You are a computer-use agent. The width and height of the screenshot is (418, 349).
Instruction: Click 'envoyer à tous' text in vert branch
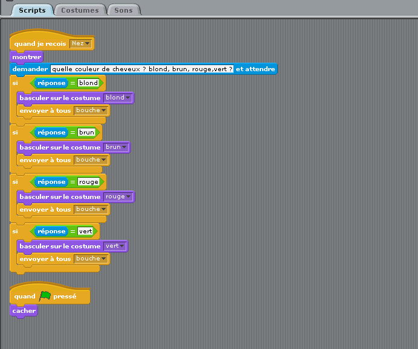coord(45,259)
